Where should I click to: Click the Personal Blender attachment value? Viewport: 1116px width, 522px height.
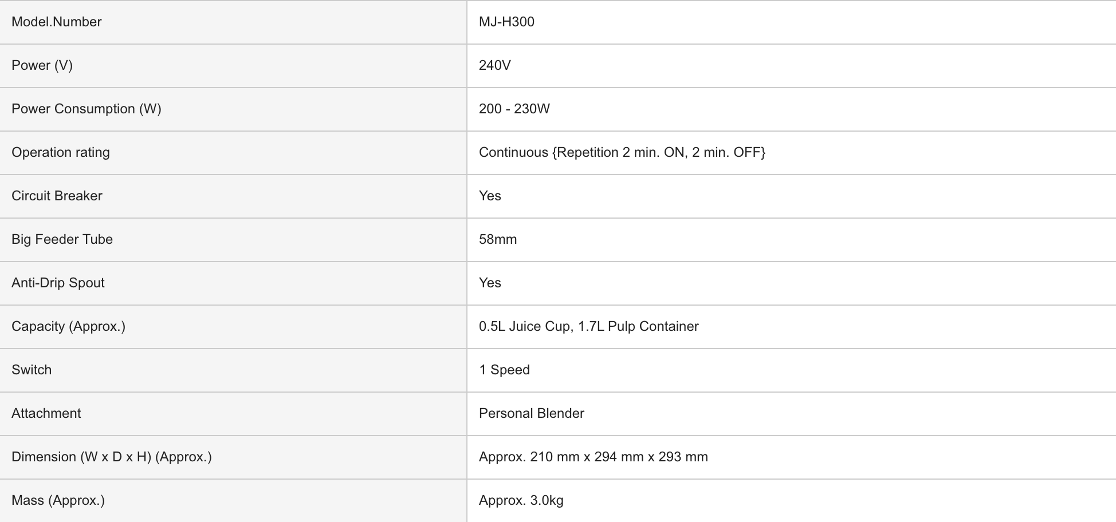coord(531,413)
